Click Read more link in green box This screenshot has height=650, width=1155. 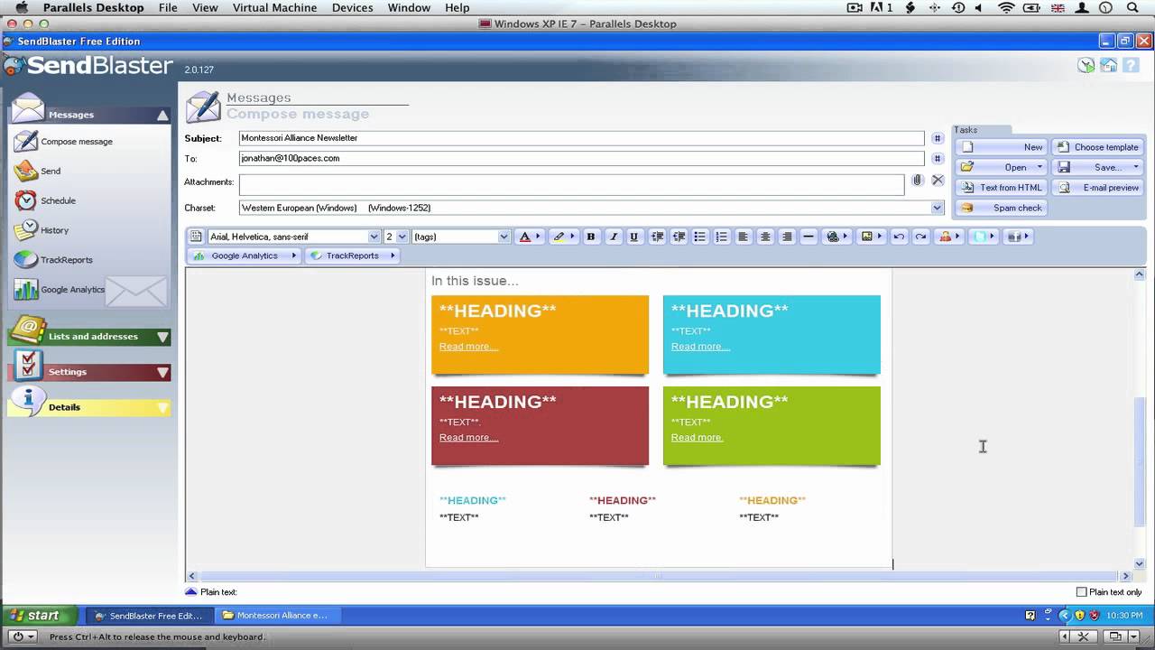697,438
